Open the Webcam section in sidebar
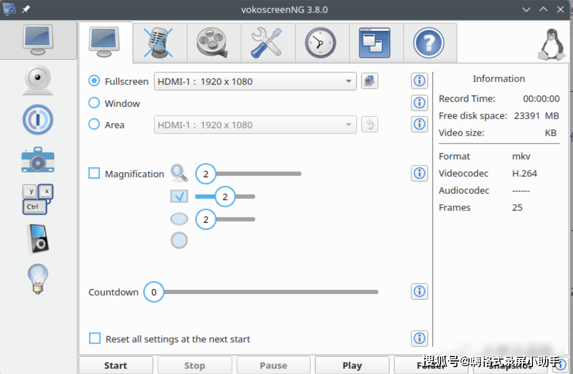Image resolution: width=573 pixels, height=374 pixels. coord(38,80)
